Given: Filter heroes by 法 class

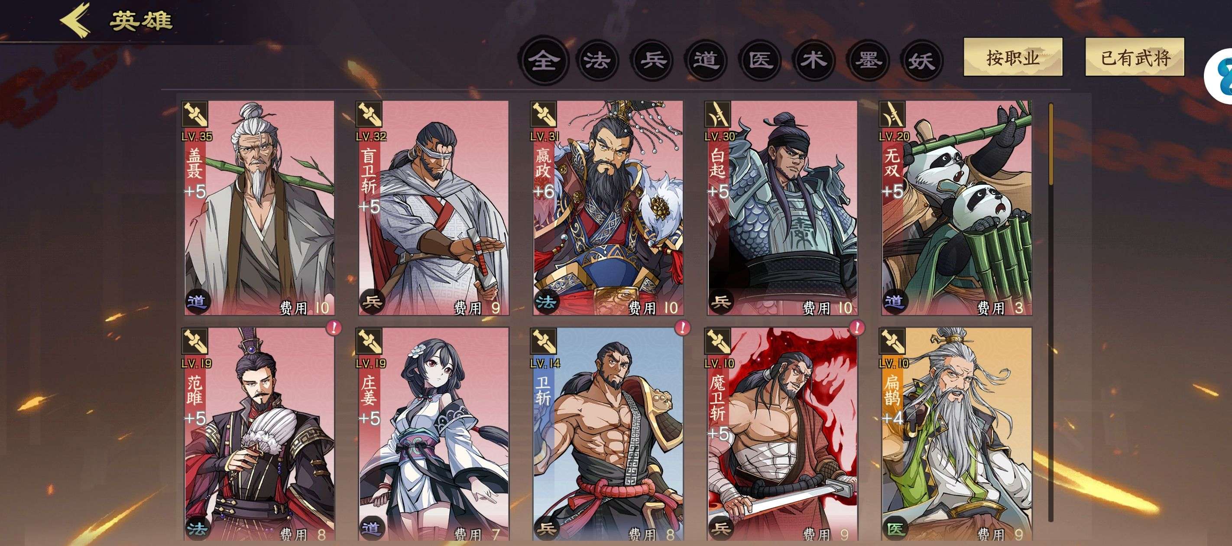Looking at the screenshot, I should coord(598,61).
